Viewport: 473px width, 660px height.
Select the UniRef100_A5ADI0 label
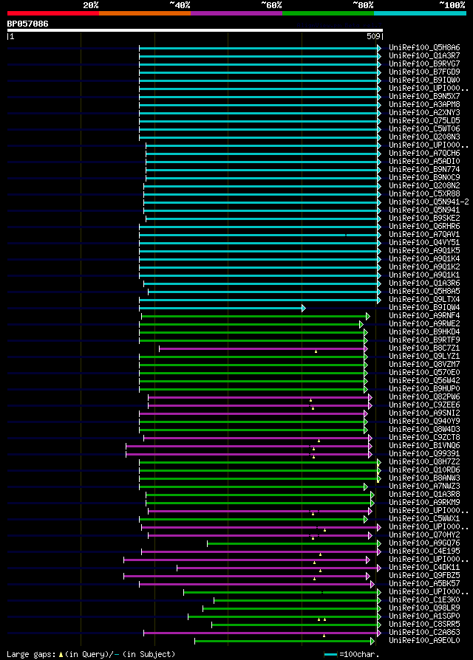tap(424, 161)
